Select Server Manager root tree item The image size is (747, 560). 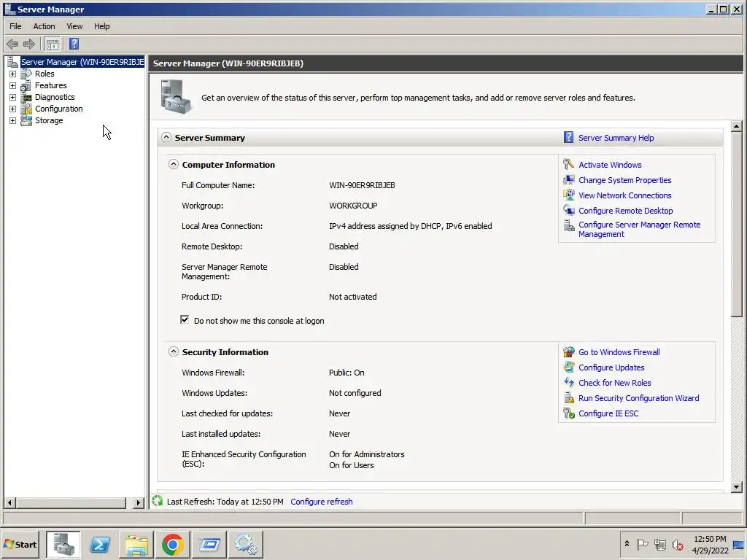pos(82,62)
